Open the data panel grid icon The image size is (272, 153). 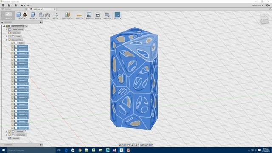coord(3,5)
